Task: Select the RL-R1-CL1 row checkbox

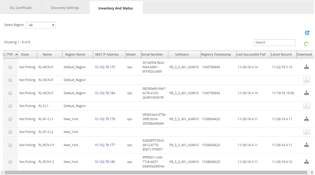Action: pyautogui.click(x=10, y=119)
